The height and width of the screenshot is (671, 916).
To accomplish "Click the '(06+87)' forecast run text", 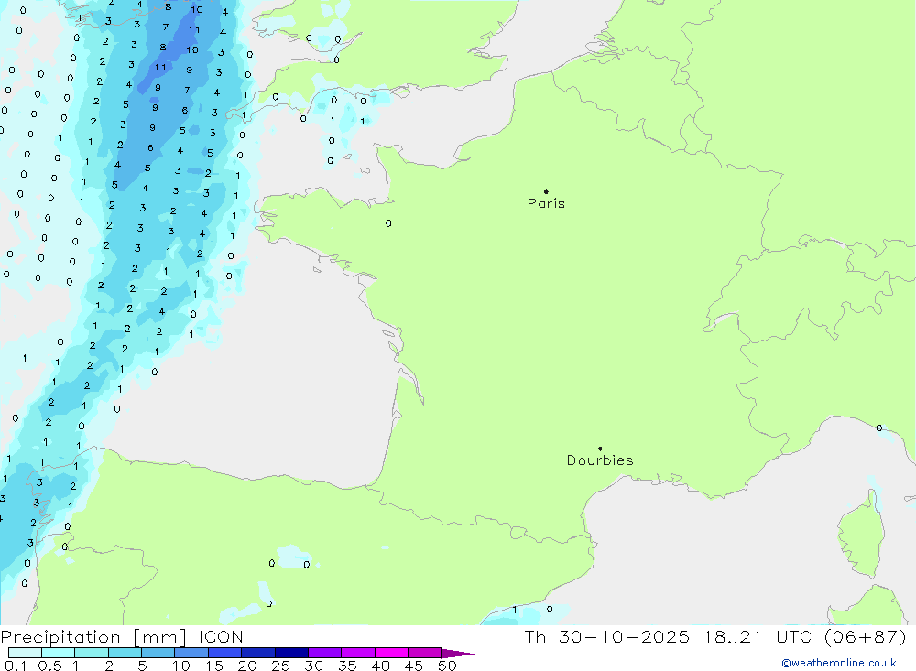I will click(866, 636).
